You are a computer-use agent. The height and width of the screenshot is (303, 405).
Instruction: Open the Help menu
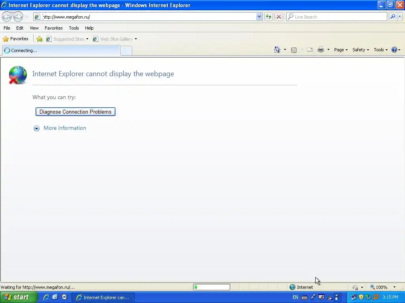[x=89, y=28]
